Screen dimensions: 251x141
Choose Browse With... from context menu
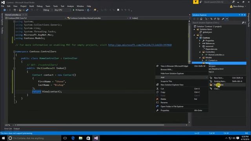pos(182,70)
